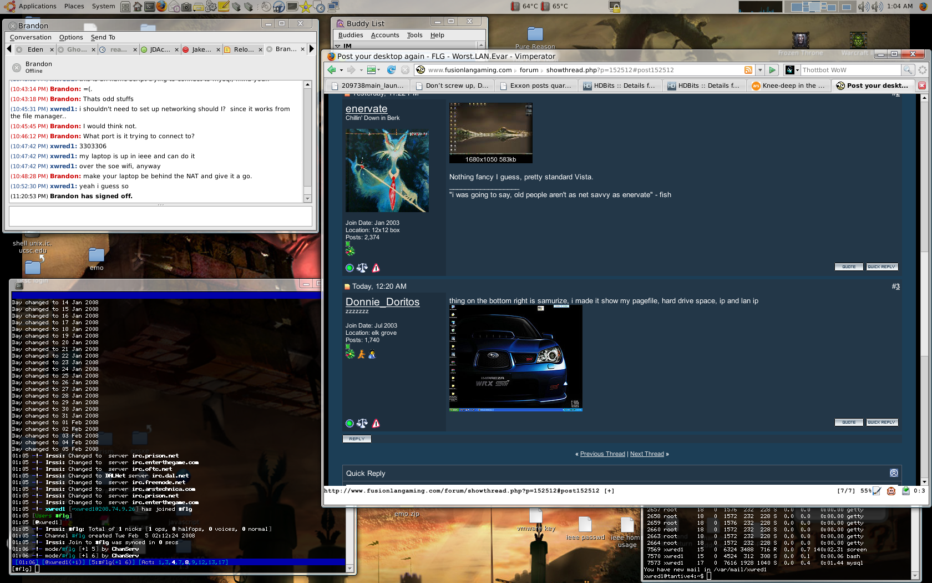Follow the Previous Thread link

[x=602, y=454]
